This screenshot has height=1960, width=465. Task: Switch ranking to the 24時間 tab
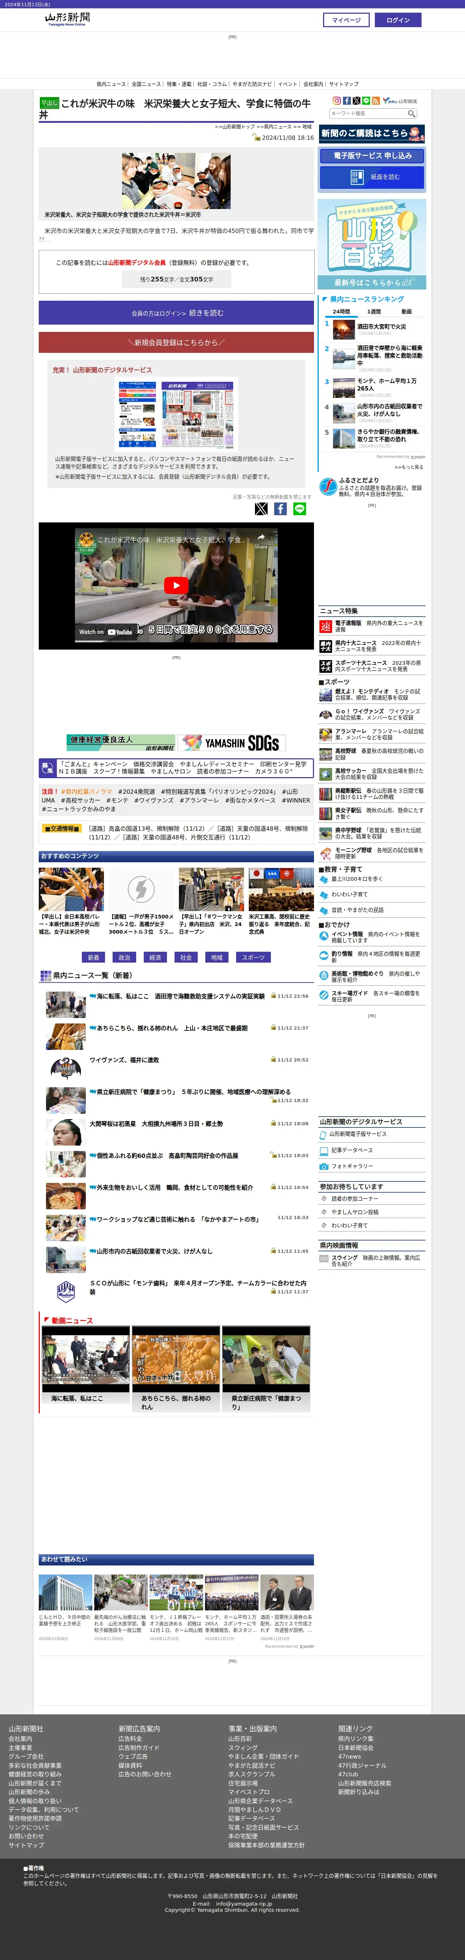point(342,311)
